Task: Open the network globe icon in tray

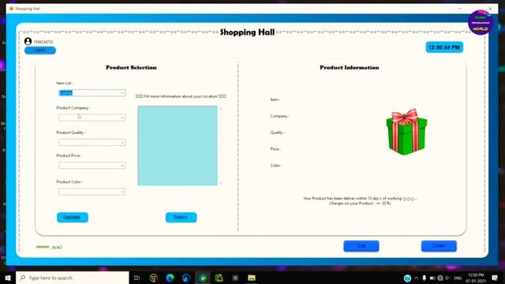Action: 440,278
